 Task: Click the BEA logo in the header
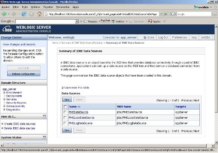[7, 29]
